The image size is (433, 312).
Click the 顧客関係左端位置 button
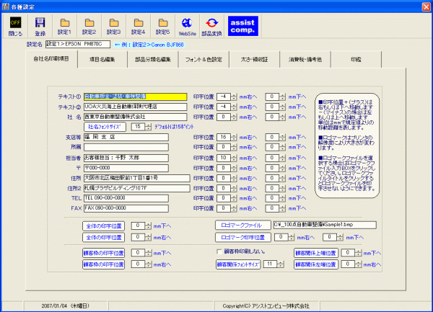pos(316,264)
